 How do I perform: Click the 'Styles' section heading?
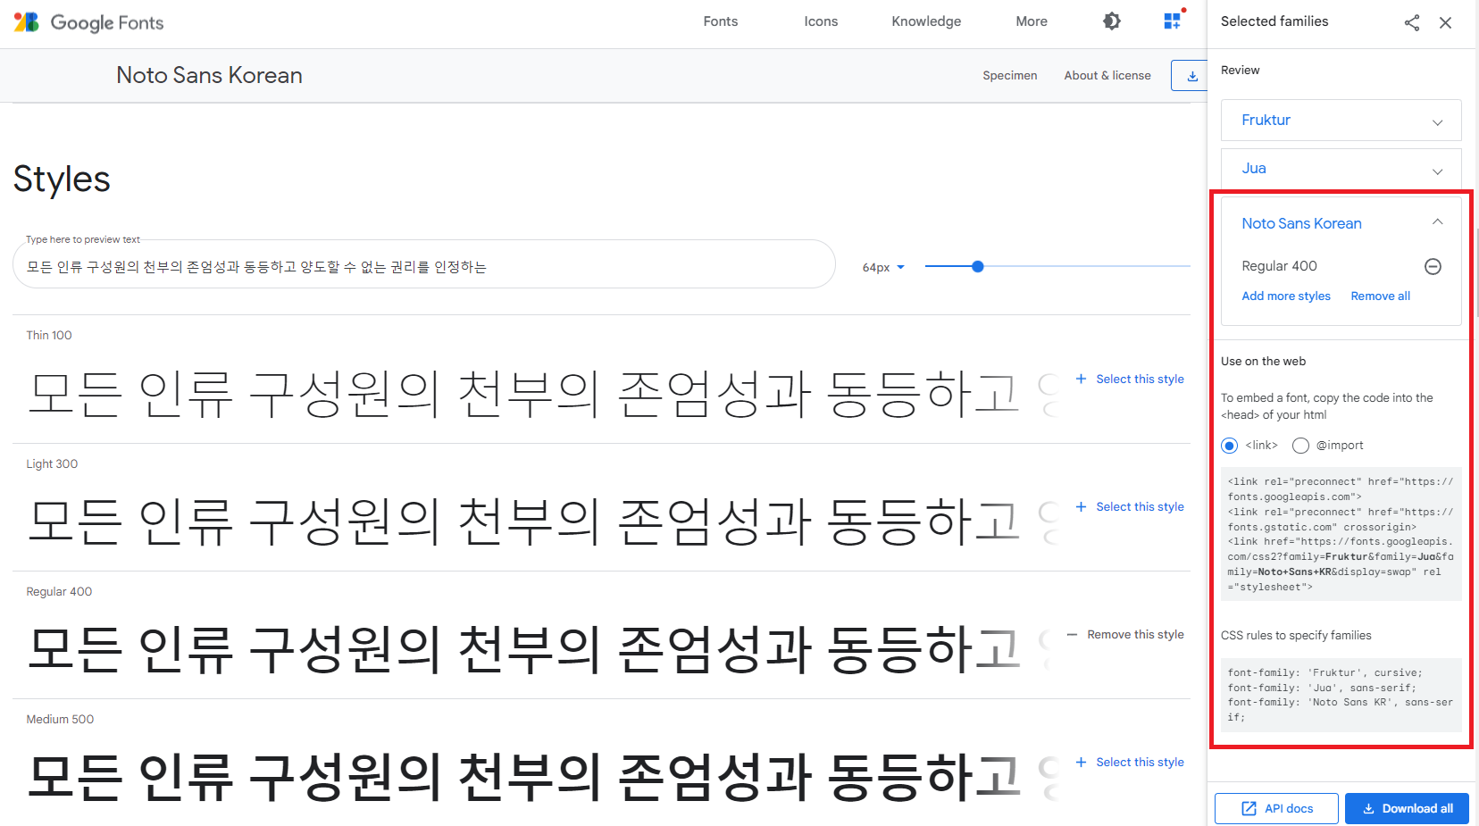point(62,179)
